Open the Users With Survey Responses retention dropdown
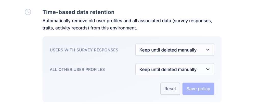The height and width of the screenshot is (111, 261). point(175,50)
